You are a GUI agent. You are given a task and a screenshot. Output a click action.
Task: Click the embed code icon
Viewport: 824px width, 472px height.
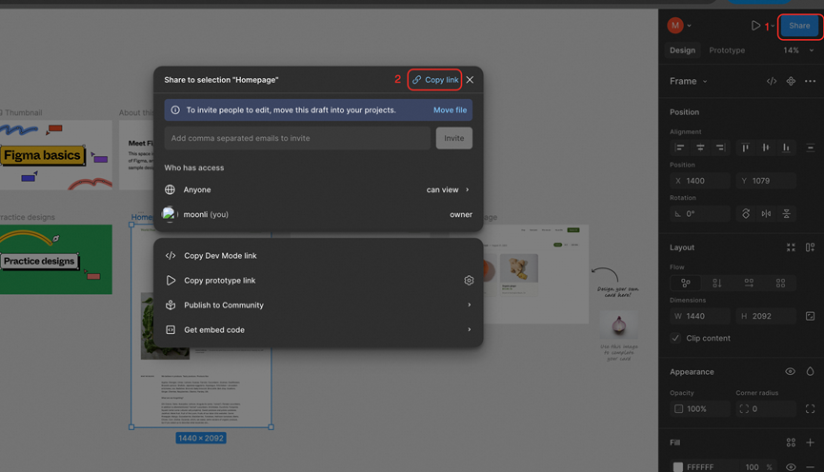click(x=171, y=329)
